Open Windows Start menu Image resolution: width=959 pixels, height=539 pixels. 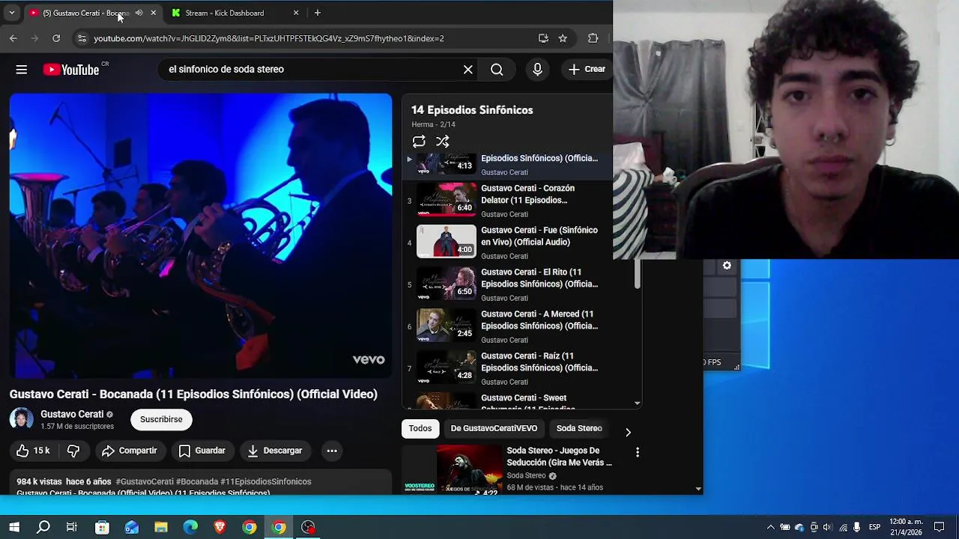pyautogui.click(x=13, y=527)
